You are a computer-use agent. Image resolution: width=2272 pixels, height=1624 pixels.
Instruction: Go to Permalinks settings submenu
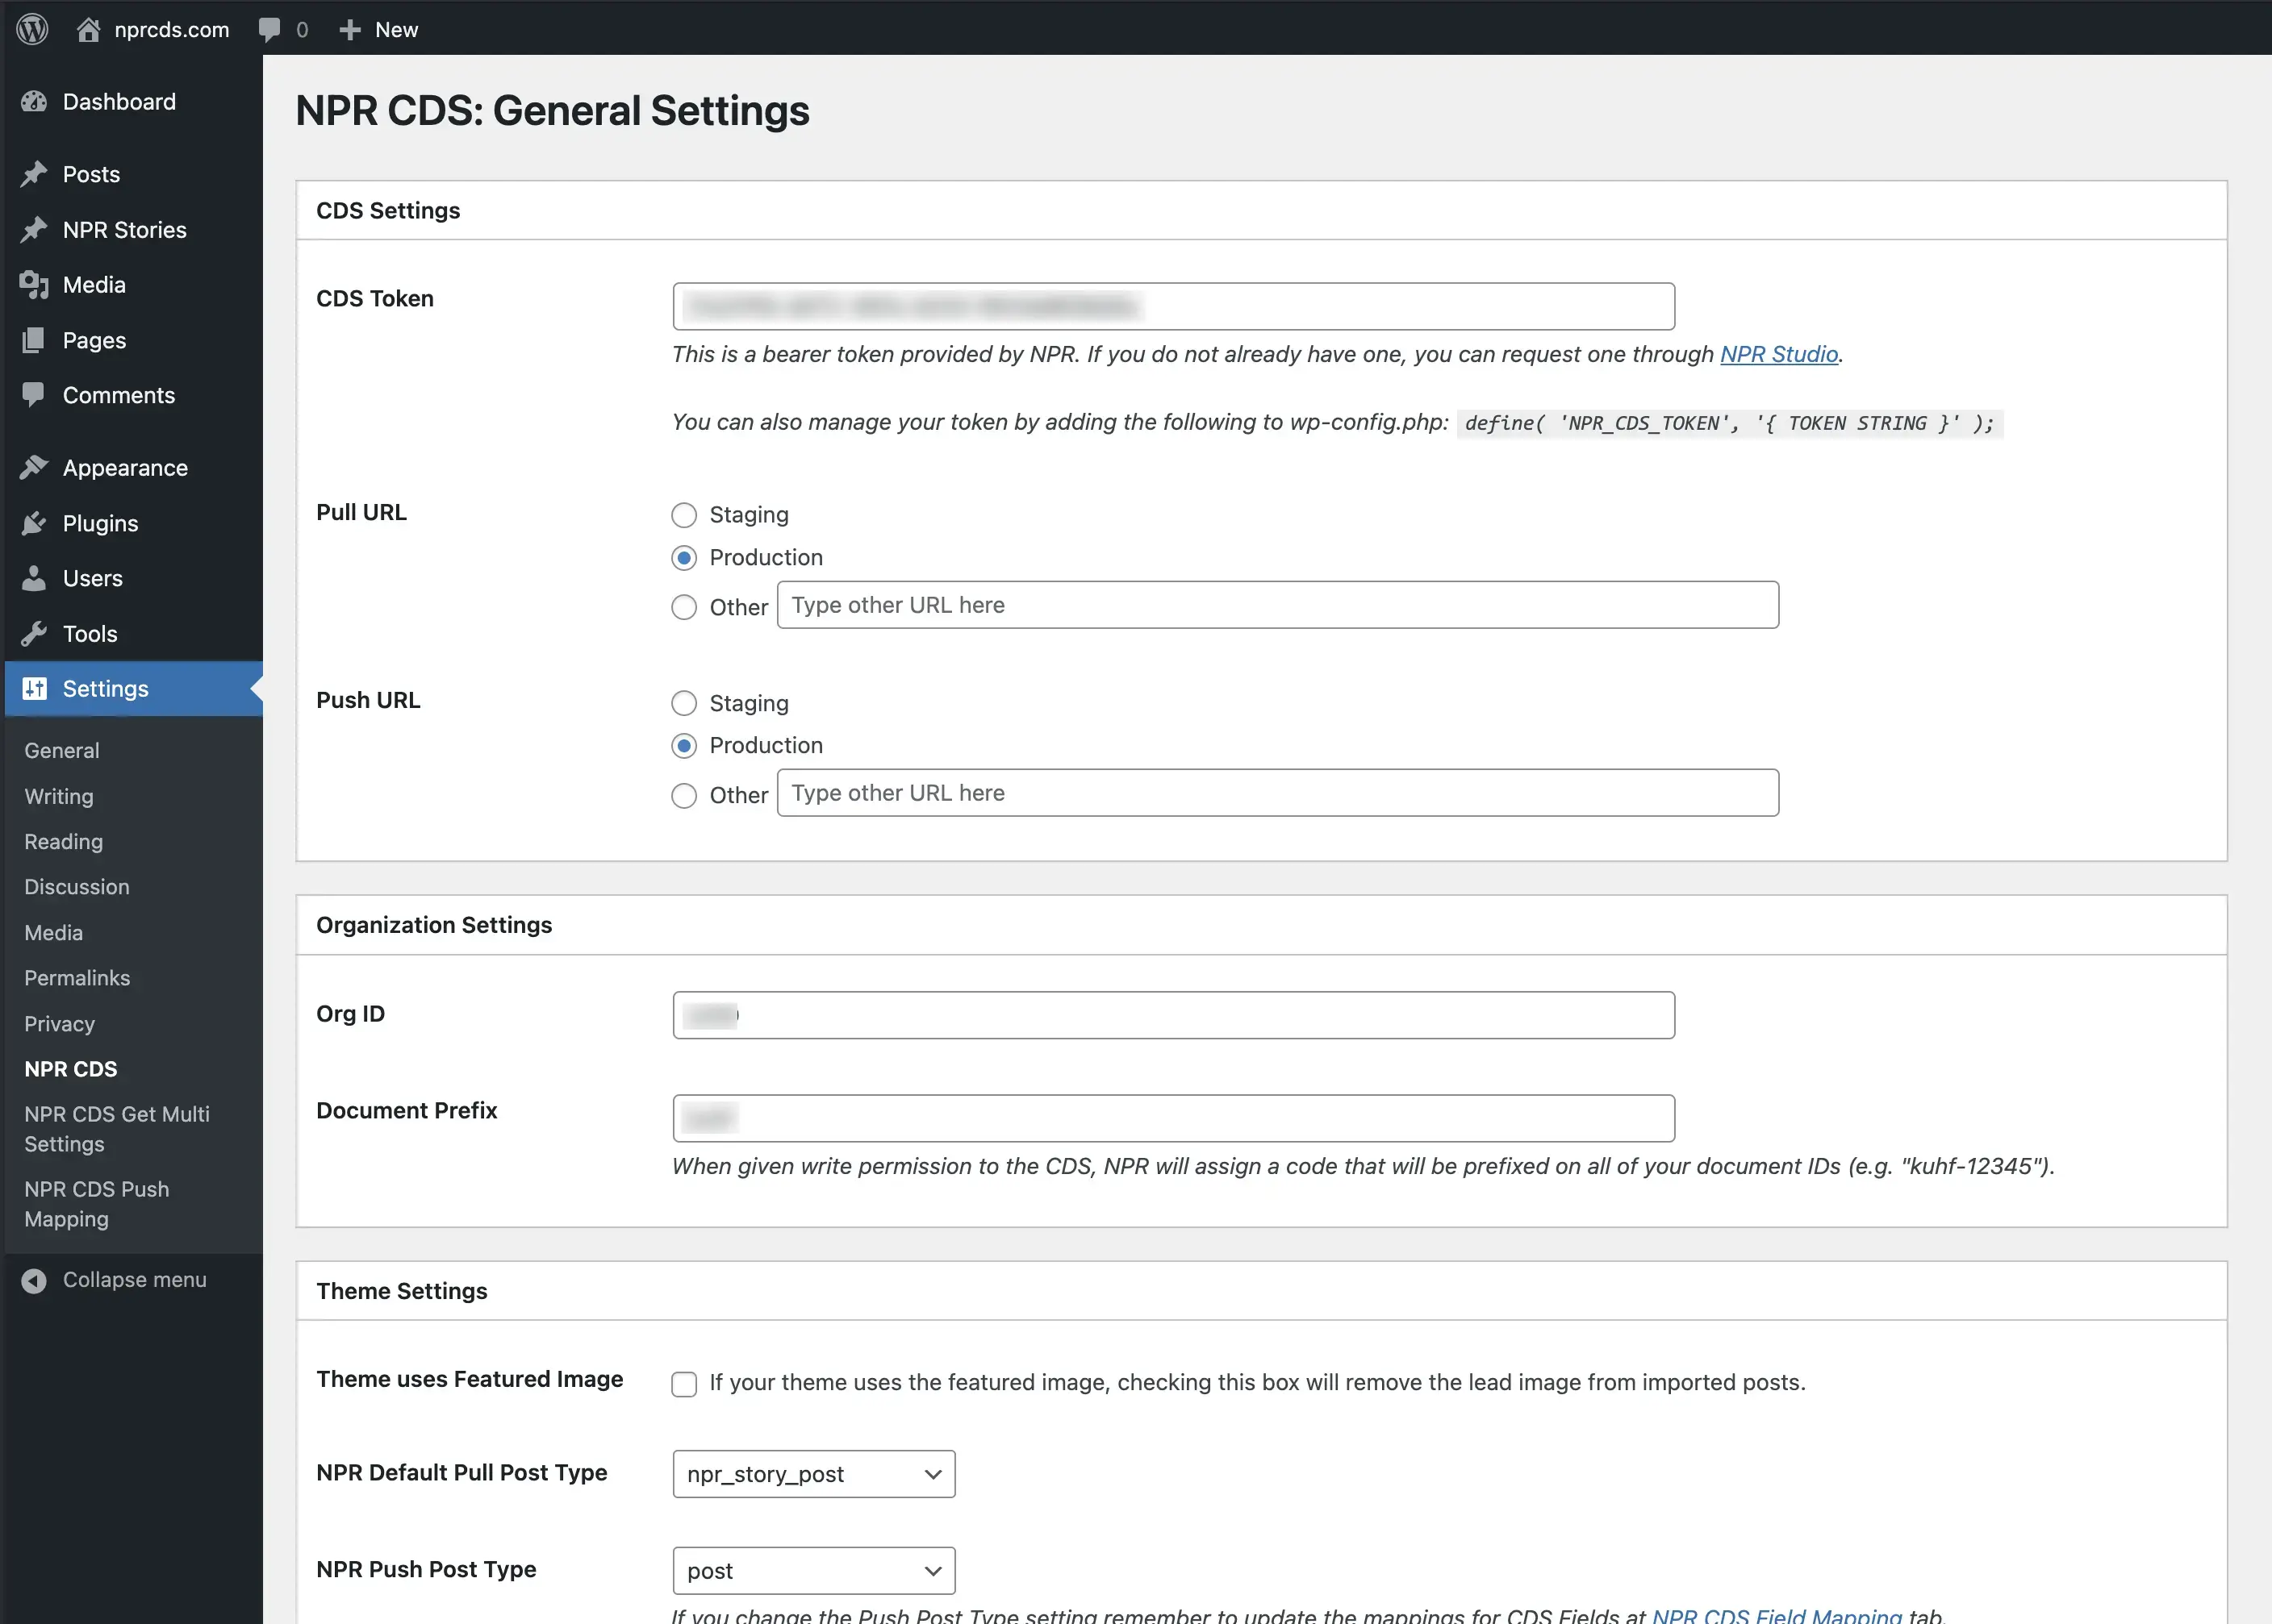click(77, 978)
